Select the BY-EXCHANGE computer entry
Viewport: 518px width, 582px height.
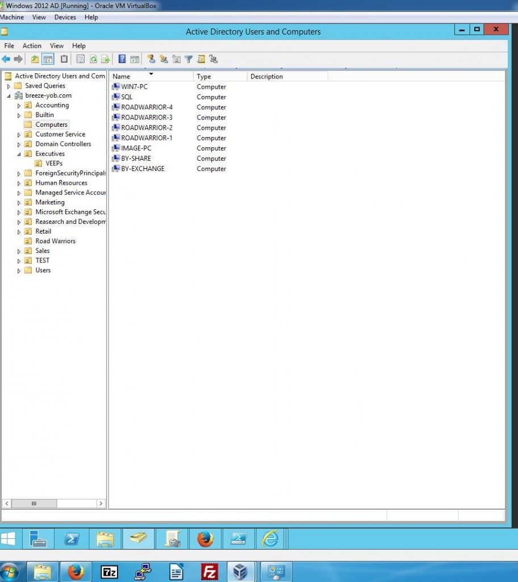coord(143,168)
